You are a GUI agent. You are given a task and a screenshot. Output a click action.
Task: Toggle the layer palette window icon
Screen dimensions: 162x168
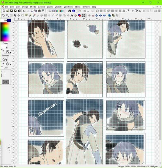(61, 11)
